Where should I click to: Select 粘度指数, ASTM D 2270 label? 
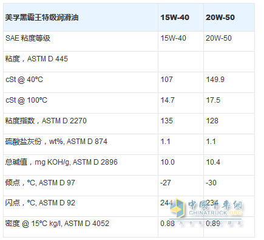pyautogui.click(x=46, y=121)
